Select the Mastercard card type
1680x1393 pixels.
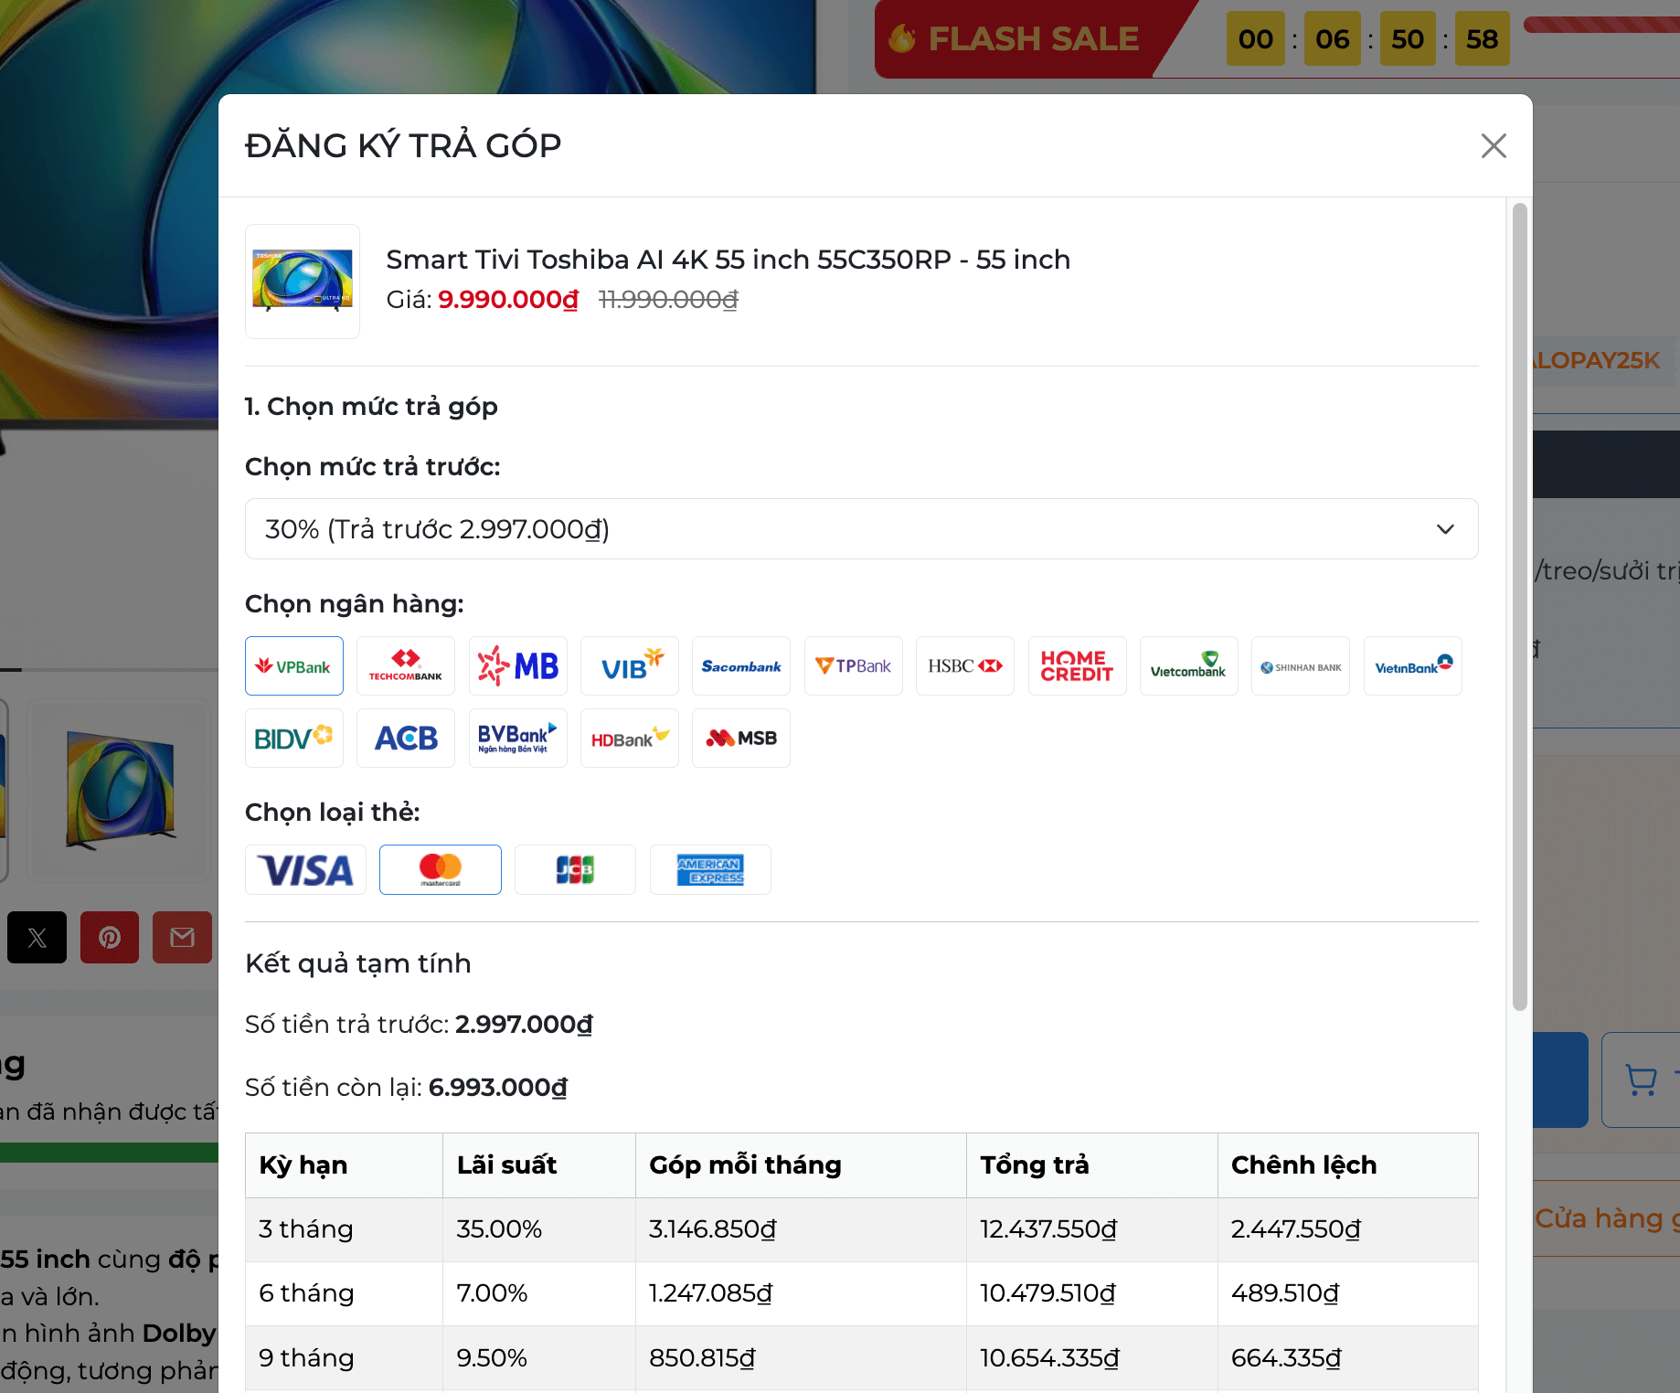click(441, 869)
